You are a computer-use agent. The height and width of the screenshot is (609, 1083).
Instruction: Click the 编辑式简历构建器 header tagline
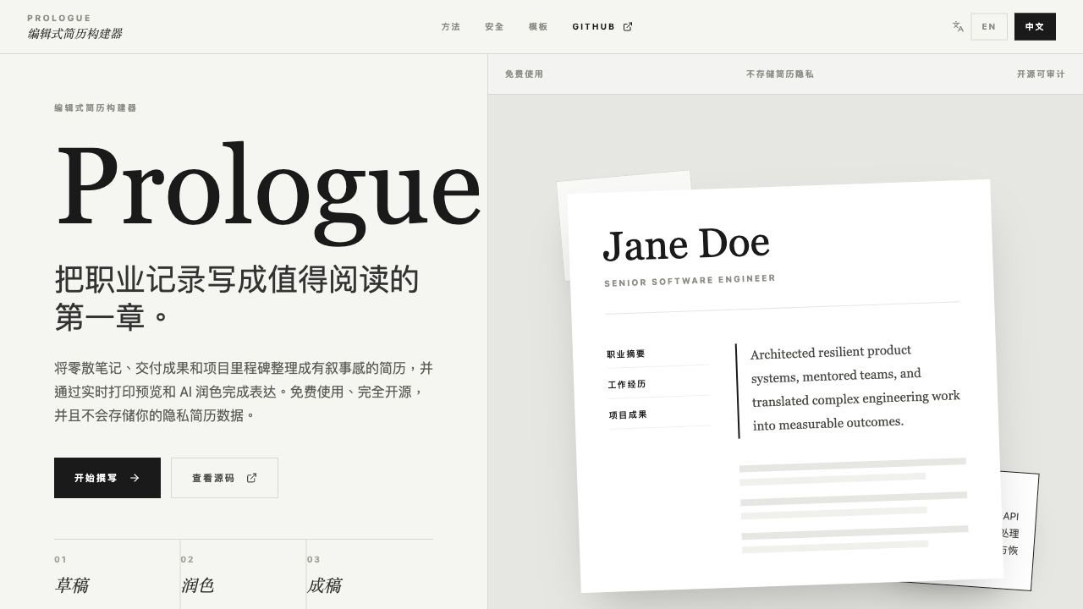tap(74, 34)
